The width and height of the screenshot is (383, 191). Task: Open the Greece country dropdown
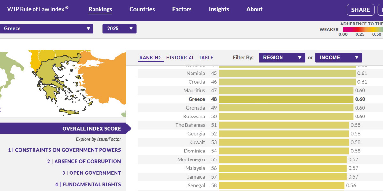click(x=46, y=29)
